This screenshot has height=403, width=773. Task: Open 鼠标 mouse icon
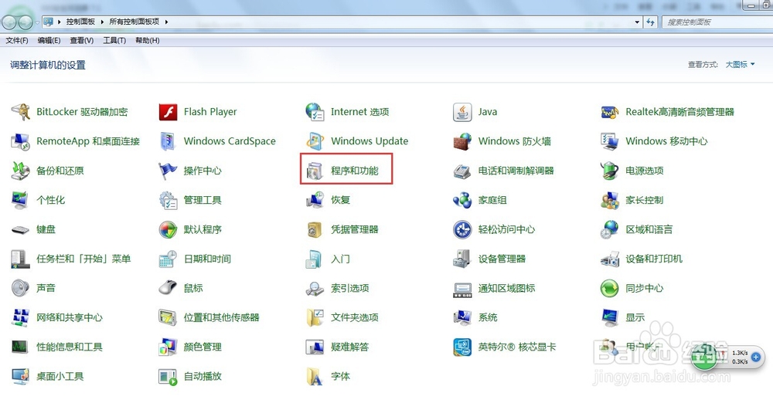[168, 288]
